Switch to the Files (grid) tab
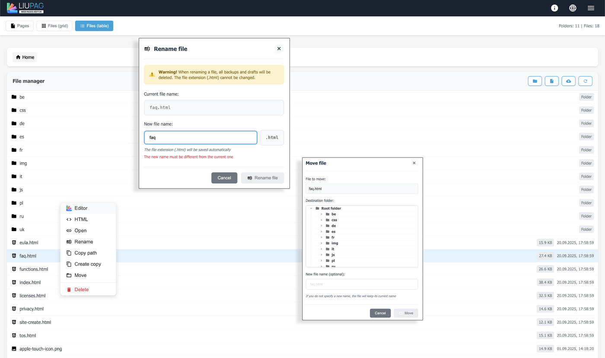The image size is (605, 358). [54, 26]
